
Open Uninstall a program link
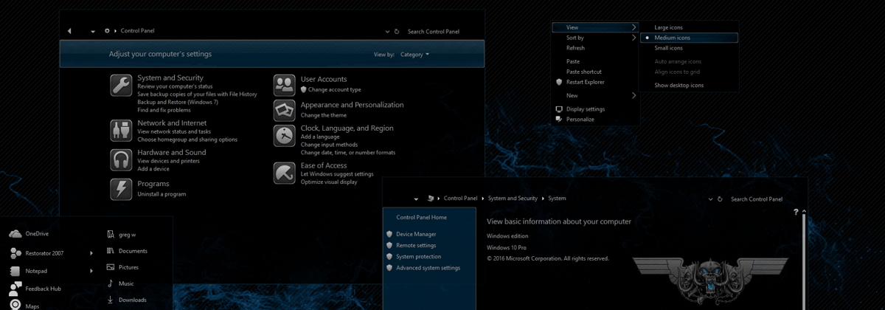click(x=162, y=194)
